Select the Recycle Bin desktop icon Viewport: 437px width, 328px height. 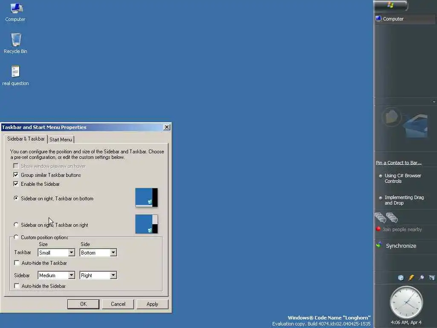pos(16,44)
